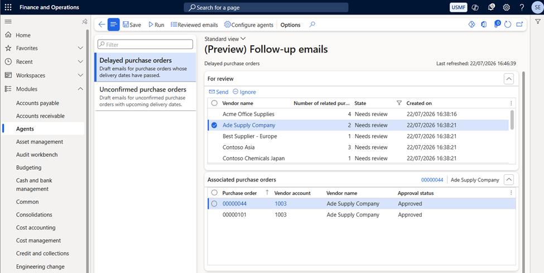Click the USMF company selector
544x273 pixels.
coord(458,7)
